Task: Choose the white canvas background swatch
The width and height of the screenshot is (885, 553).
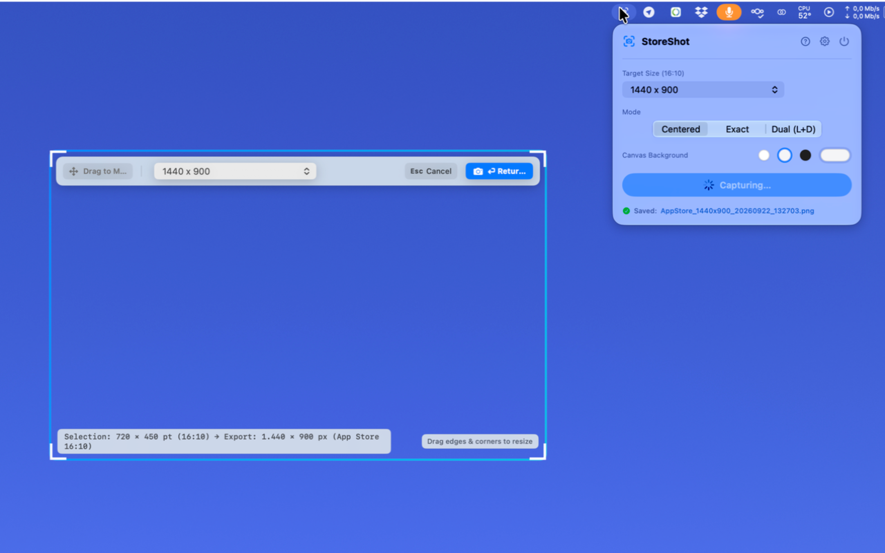Action: (764, 155)
